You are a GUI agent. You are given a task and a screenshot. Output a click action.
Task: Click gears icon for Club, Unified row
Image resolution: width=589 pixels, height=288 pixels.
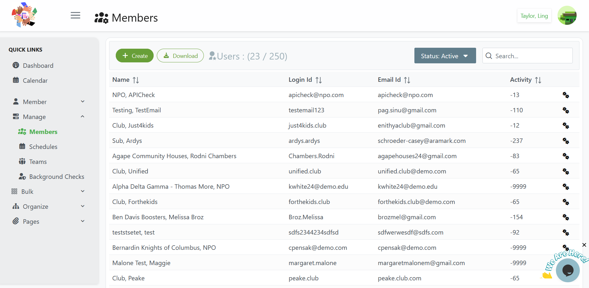[x=565, y=171]
